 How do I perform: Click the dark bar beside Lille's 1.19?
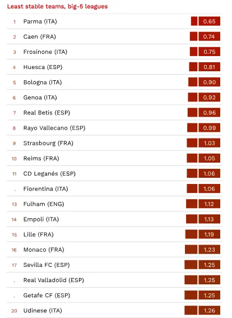point(191,234)
